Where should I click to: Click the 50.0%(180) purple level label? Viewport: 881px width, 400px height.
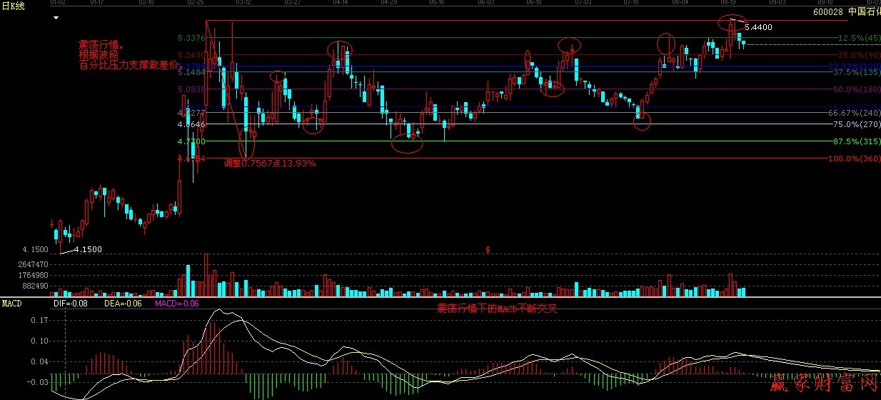[857, 89]
